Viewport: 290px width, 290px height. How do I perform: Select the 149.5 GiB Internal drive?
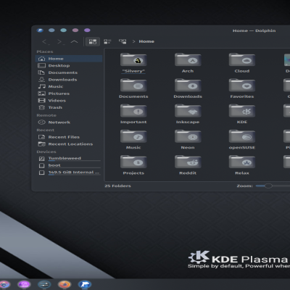[x=69, y=173]
